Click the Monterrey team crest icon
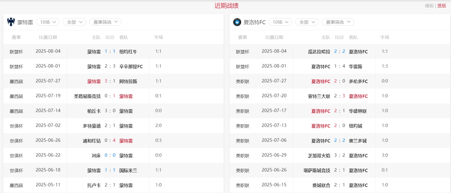Screen dimensions: 451x193 [x=11, y=22]
